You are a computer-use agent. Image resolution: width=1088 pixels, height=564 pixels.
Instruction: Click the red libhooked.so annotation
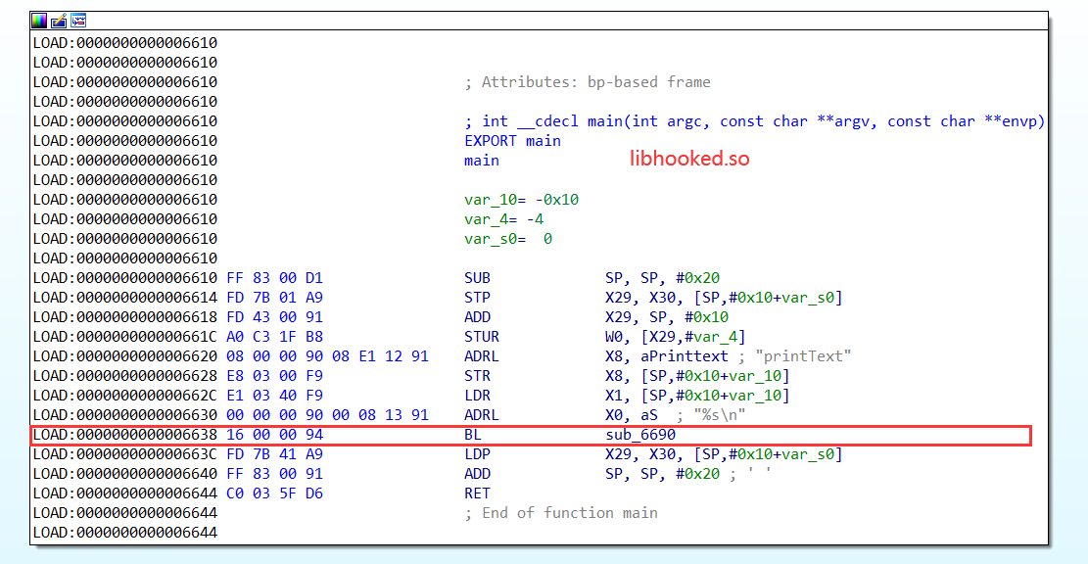point(689,159)
